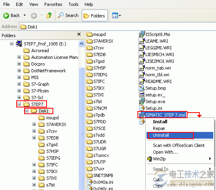
Task: Open the Send To submenu
Action: (x=180, y=169)
